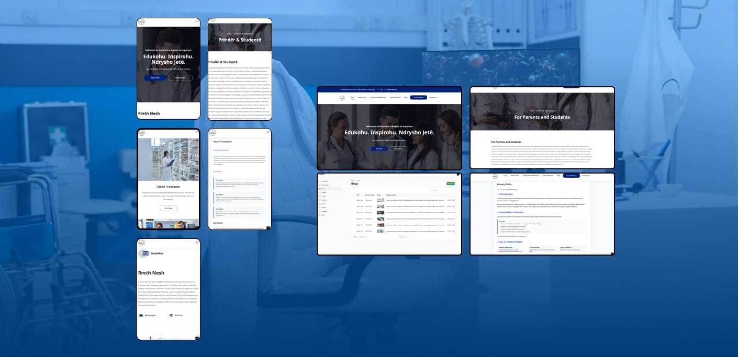The height and width of the screenshot is (357, 738).
Task: Open hamburger menu on course detail mobile screen
Action: coord(269,132)
